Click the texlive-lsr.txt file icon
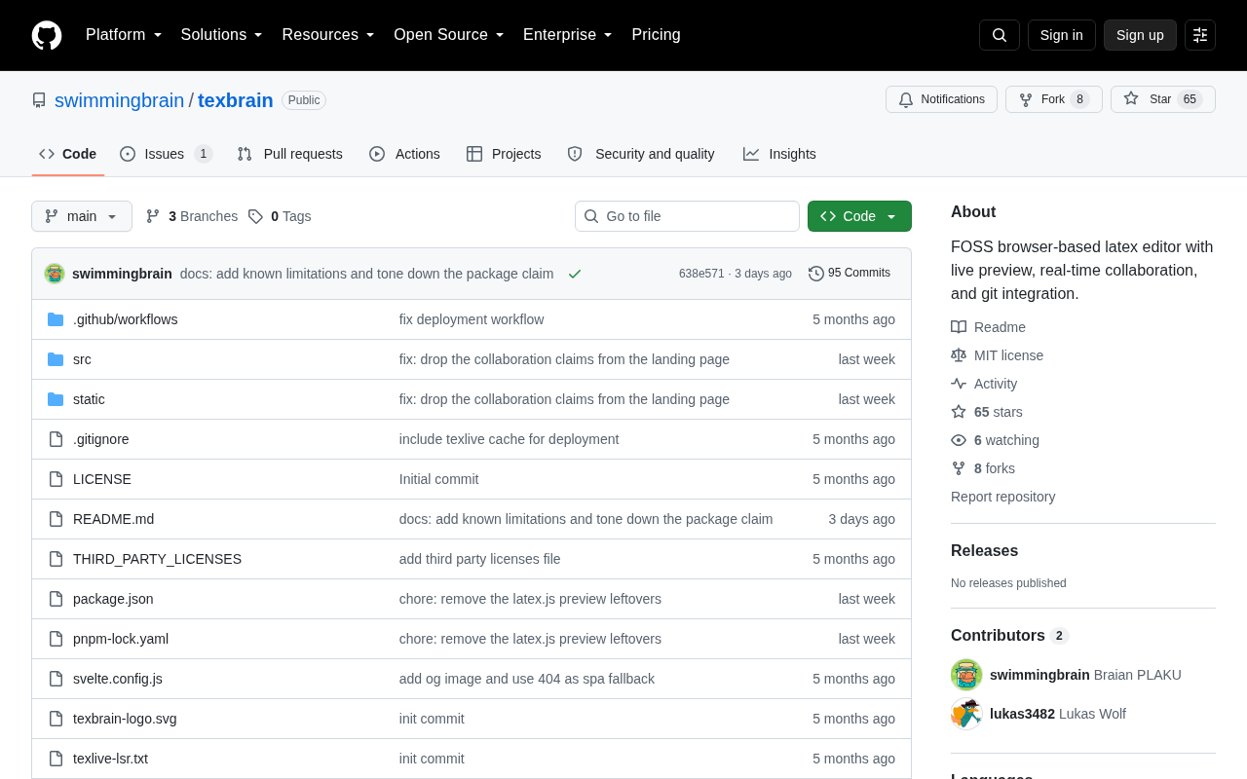 pos(56,759)
